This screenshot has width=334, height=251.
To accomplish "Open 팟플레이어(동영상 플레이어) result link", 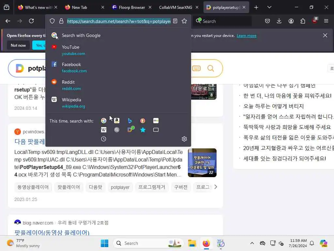I will pos(52,232).
